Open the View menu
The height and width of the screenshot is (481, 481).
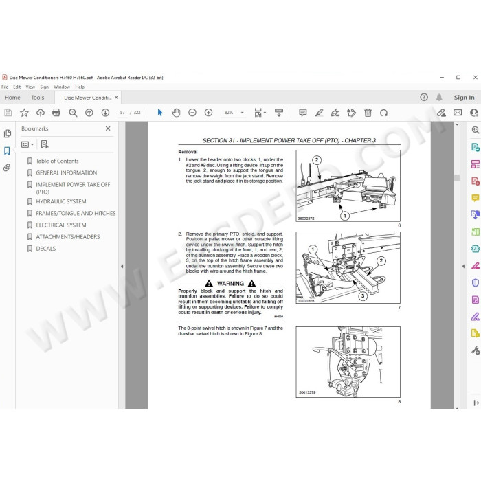coord(30,87)
